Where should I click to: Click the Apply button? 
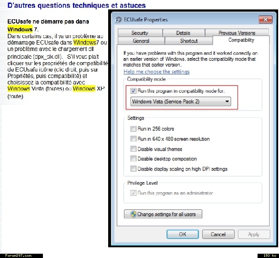254,234
